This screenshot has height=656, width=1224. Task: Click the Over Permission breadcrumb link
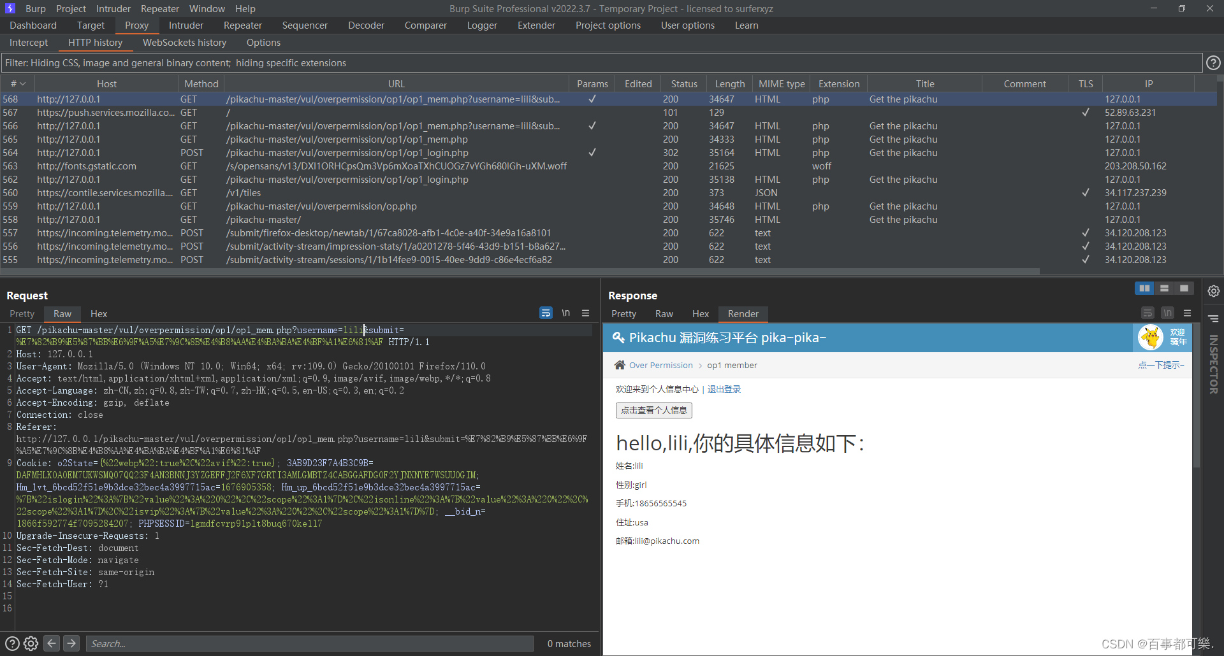(x=660, y=365)
